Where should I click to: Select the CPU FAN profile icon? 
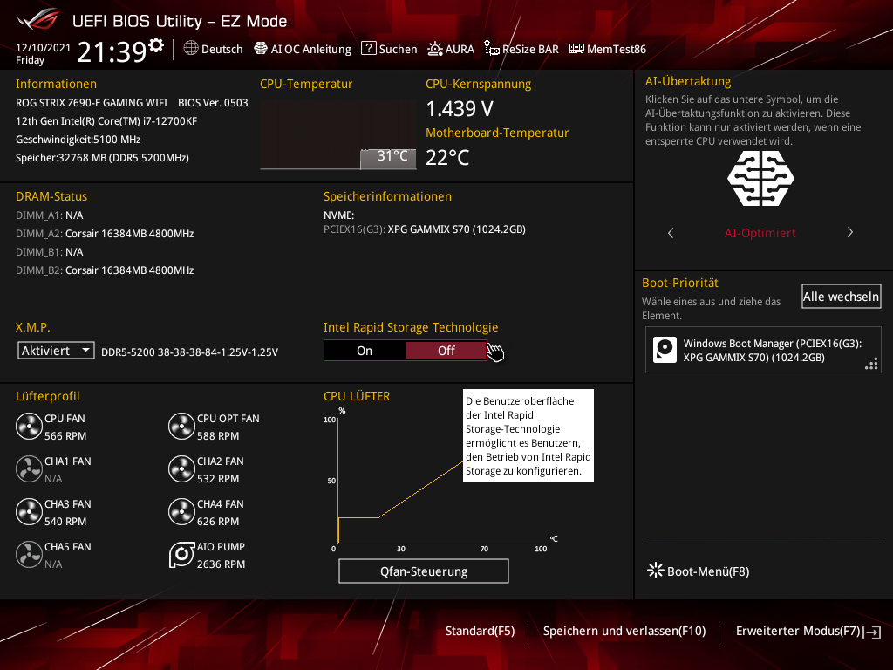coord(29,426)
